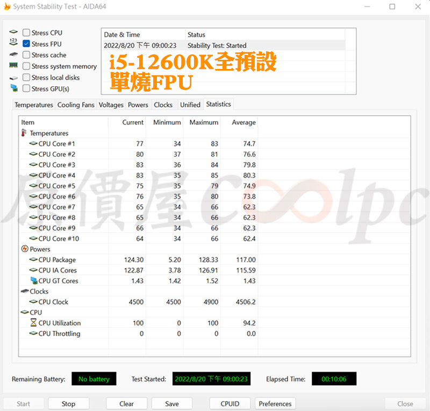Click the AIDA64 flame icon in title bar
The height and width of the screenshot is (411, 430).
point(7,6)
